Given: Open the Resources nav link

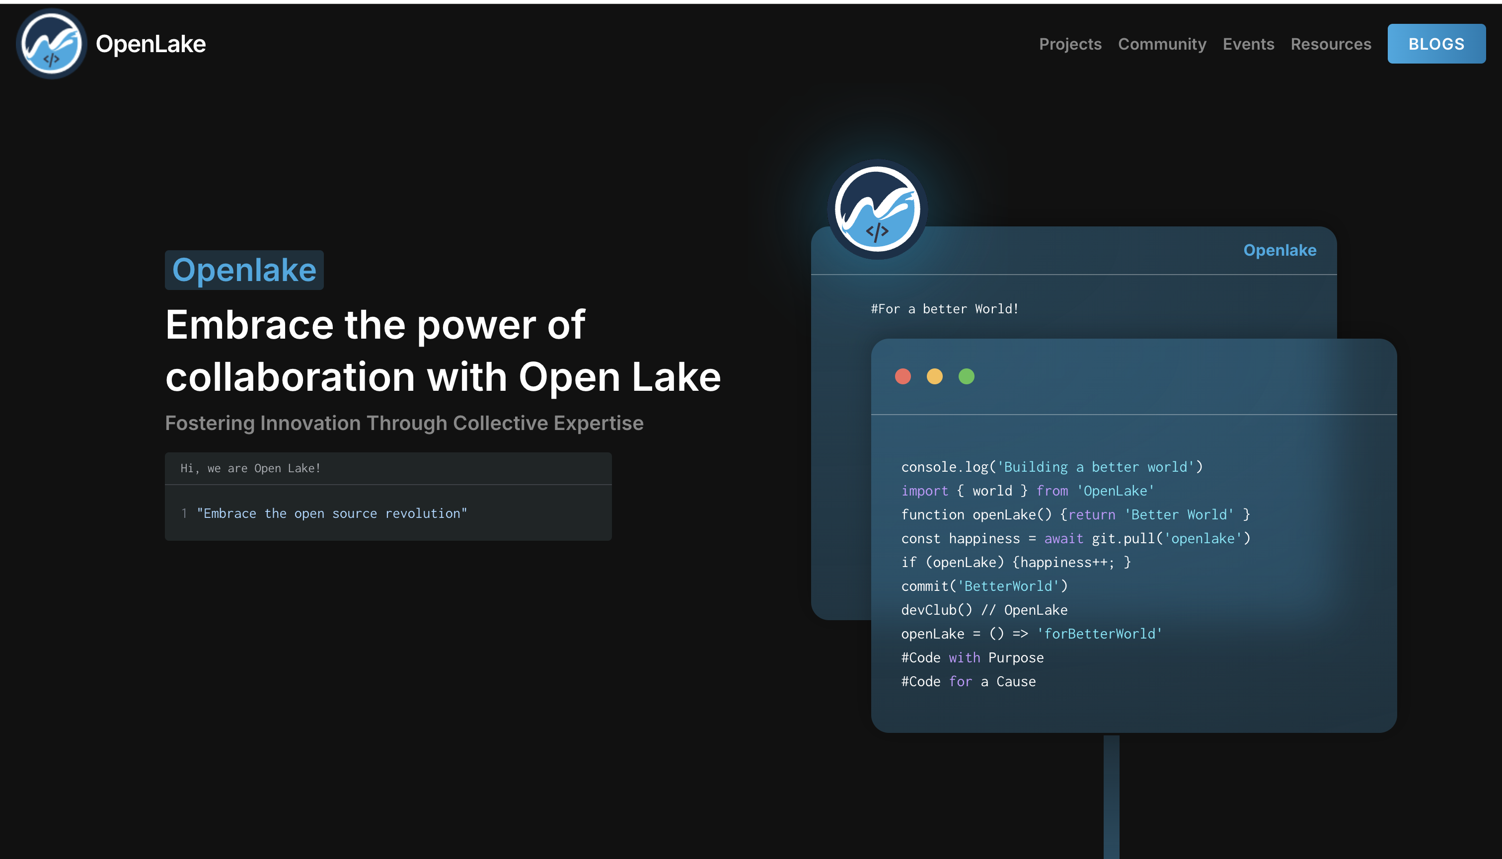Looking at the screenshot, I should click(1330, 44).
